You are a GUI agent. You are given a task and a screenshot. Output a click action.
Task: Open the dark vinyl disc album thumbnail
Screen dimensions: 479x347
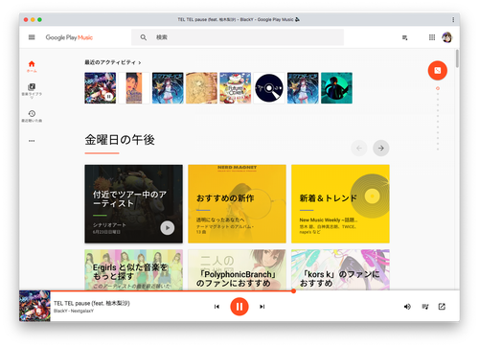pyautogui.click(x=269, y=88)
